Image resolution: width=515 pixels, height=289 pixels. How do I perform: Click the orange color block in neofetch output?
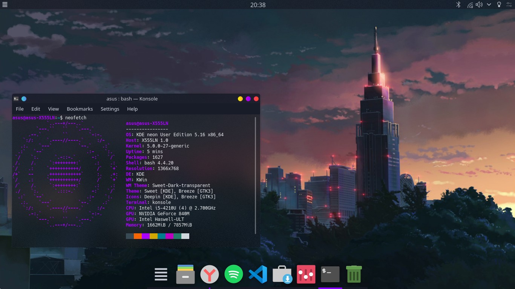[x=138, y=236]
